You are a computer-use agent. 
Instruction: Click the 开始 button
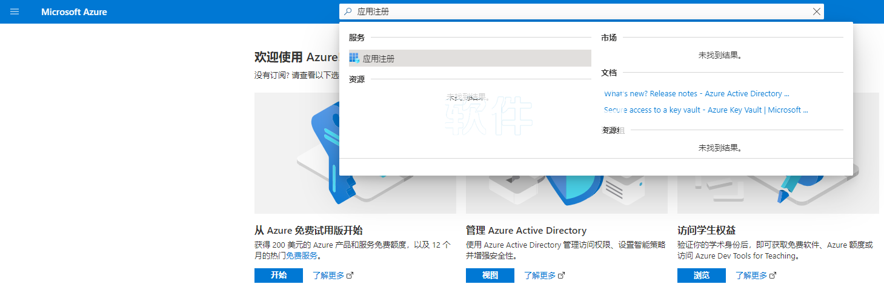[x=279, y=276]
